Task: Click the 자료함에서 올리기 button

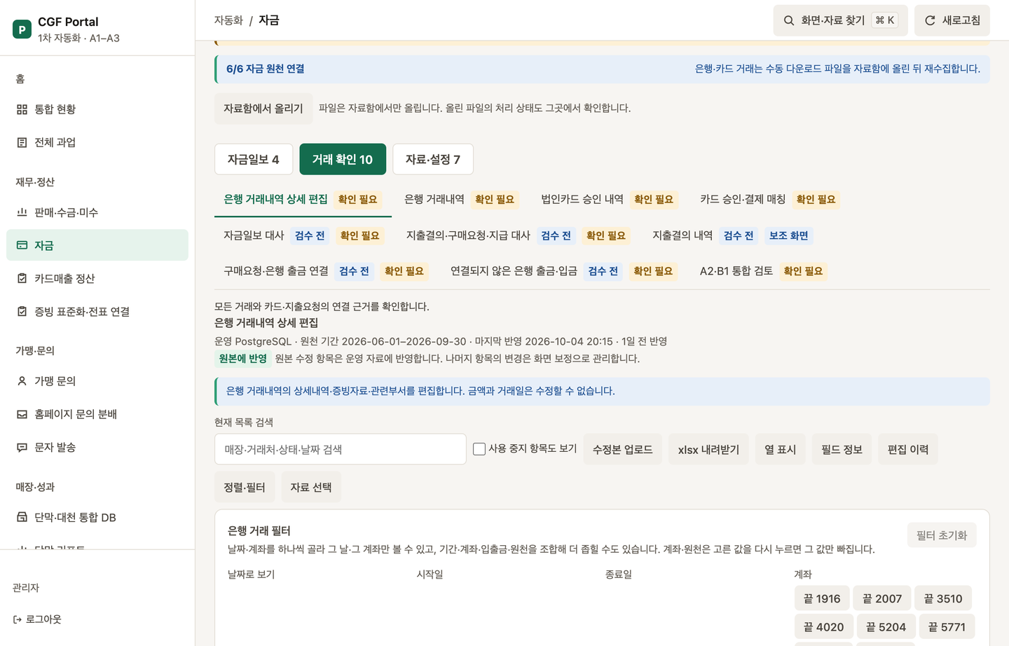Action: click(263, 109)
